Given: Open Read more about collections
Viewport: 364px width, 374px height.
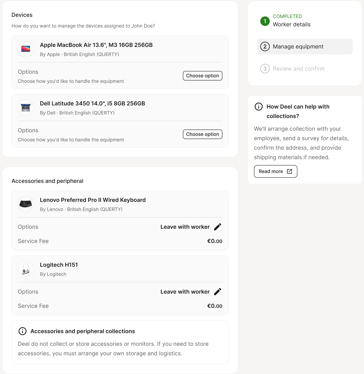Looking at the screenshot, I should [276, 171].
